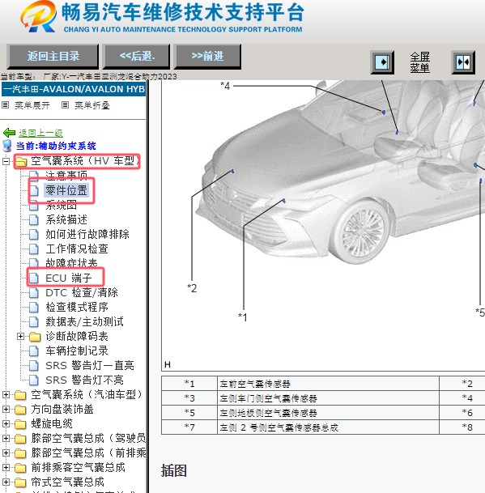Open SRS 警告灯一直亮 page
This screenshot has width=485, height=493.
(x=90, y=366)
